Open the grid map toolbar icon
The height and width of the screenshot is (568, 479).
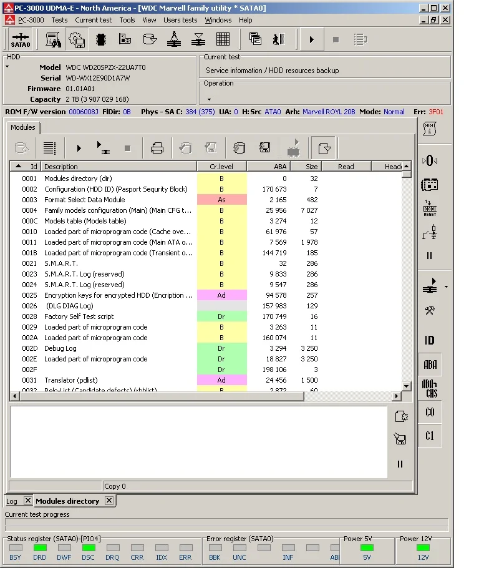[x=223, y=39]
